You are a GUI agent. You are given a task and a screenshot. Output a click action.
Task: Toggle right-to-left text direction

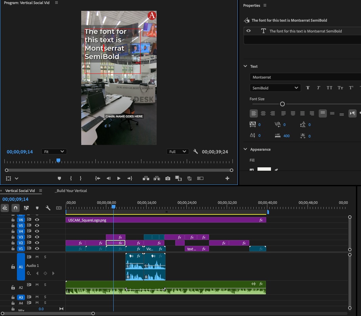tap(353, 113)
